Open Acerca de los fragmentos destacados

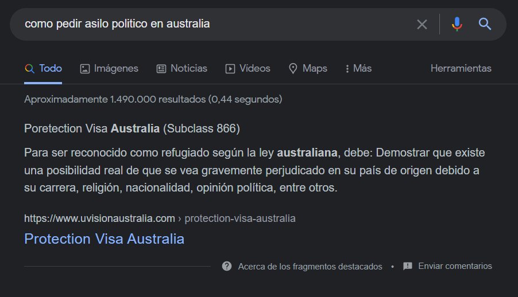[310, 266]
